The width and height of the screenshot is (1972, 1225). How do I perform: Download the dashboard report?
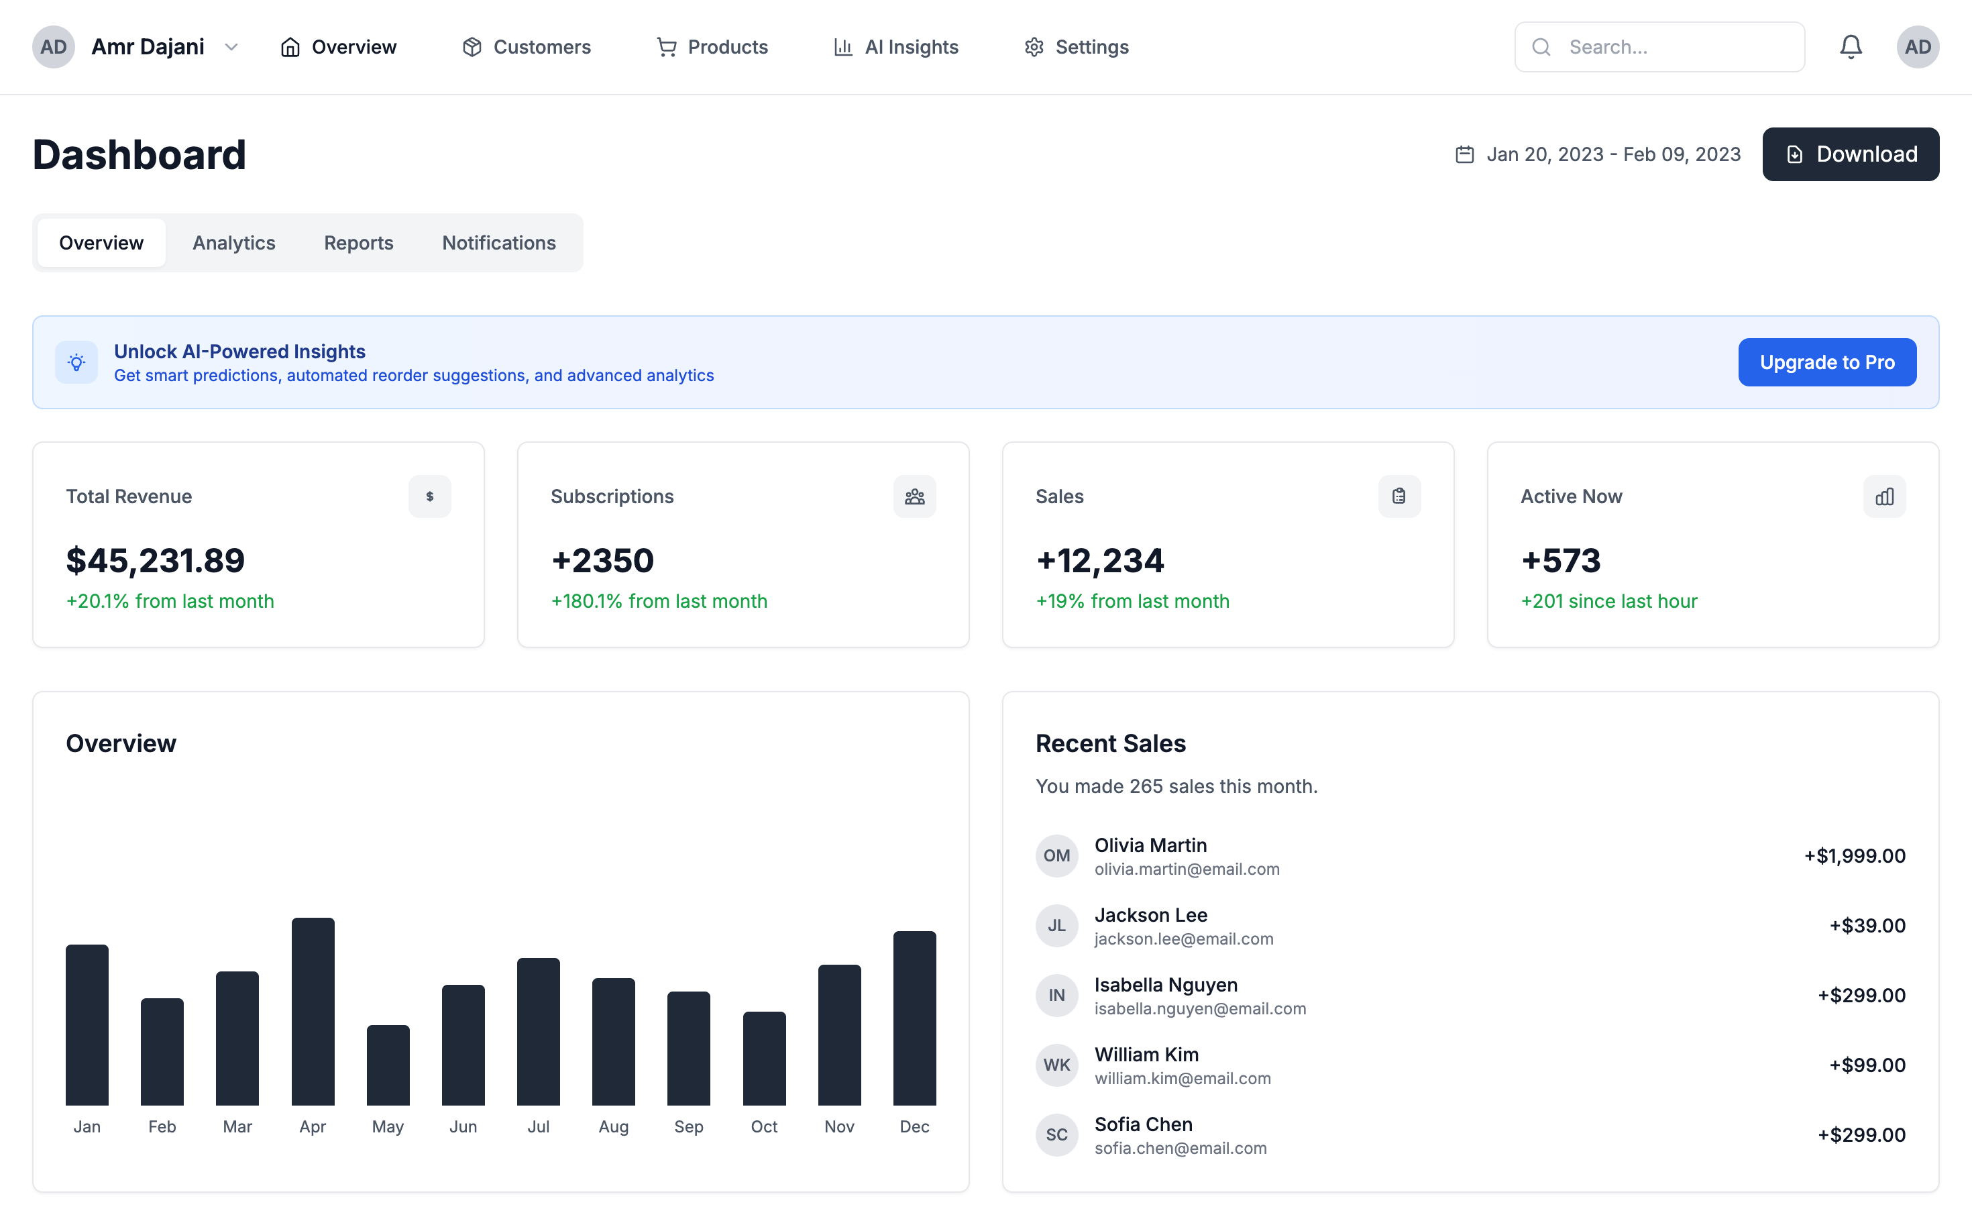click(1851, 154)
